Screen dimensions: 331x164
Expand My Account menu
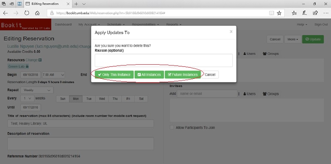tap(89, 24)
